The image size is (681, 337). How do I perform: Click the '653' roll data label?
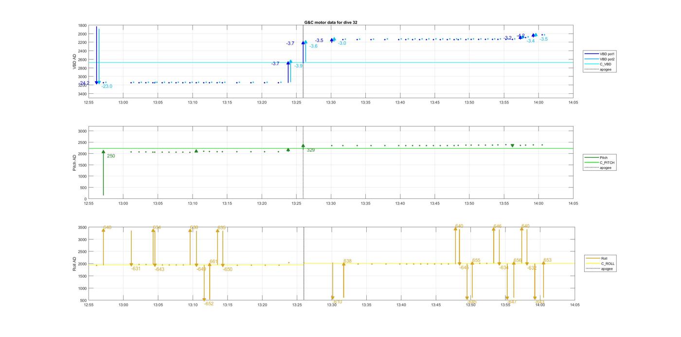(547, 260)
